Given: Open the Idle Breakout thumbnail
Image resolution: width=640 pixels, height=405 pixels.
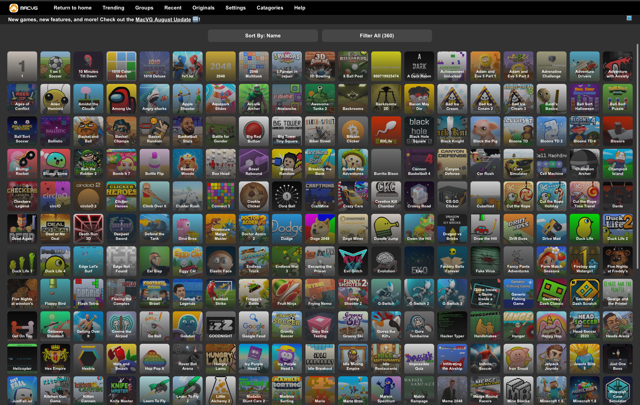Looking at the screenshot, I should click(320, 359).
